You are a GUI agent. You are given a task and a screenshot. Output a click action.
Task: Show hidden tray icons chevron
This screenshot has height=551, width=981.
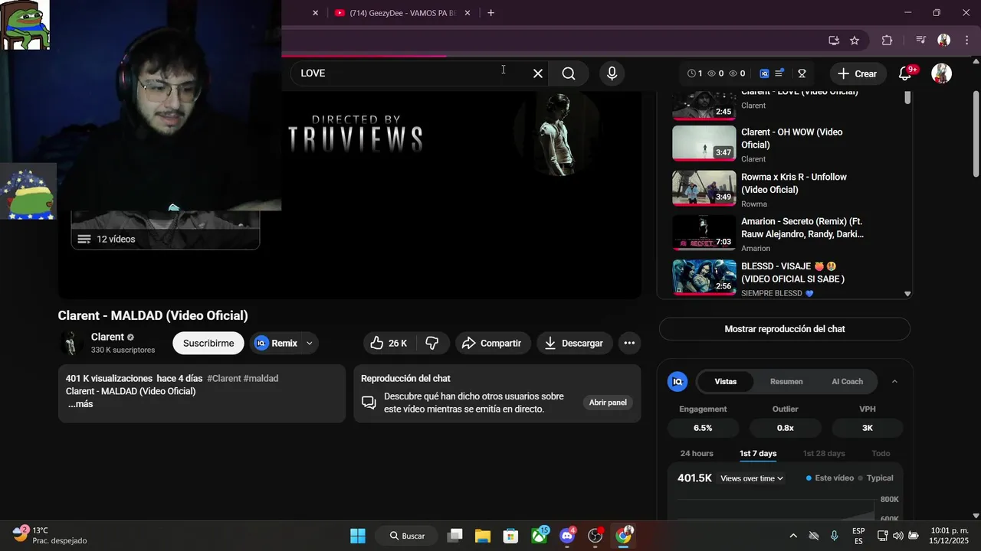[793, 536]
